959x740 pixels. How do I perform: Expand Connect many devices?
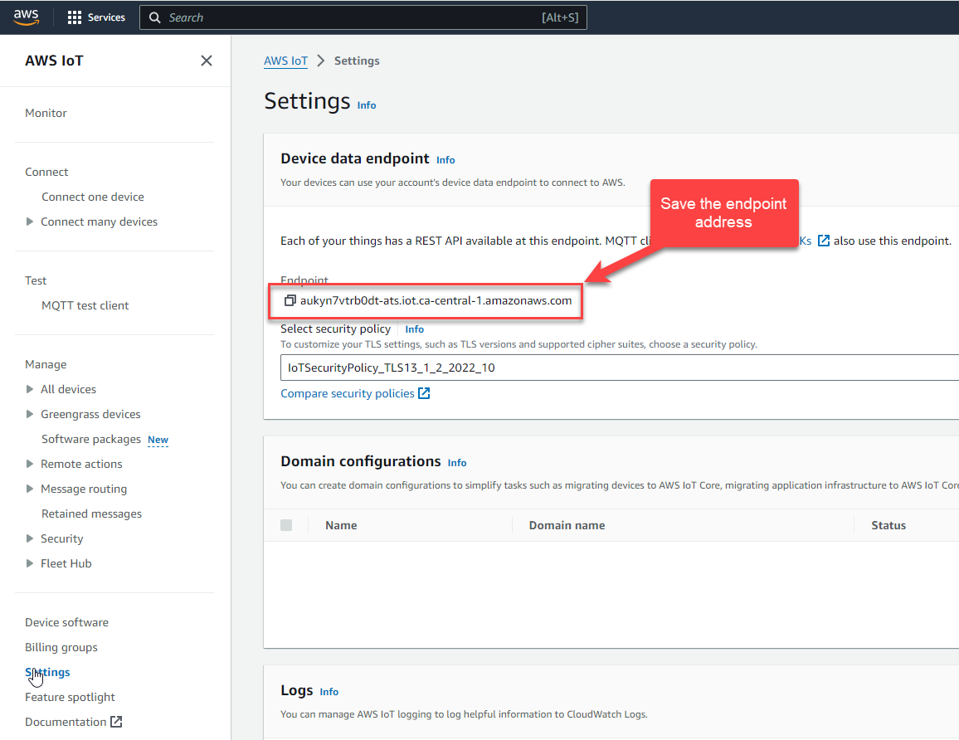[x=29, y=222]
